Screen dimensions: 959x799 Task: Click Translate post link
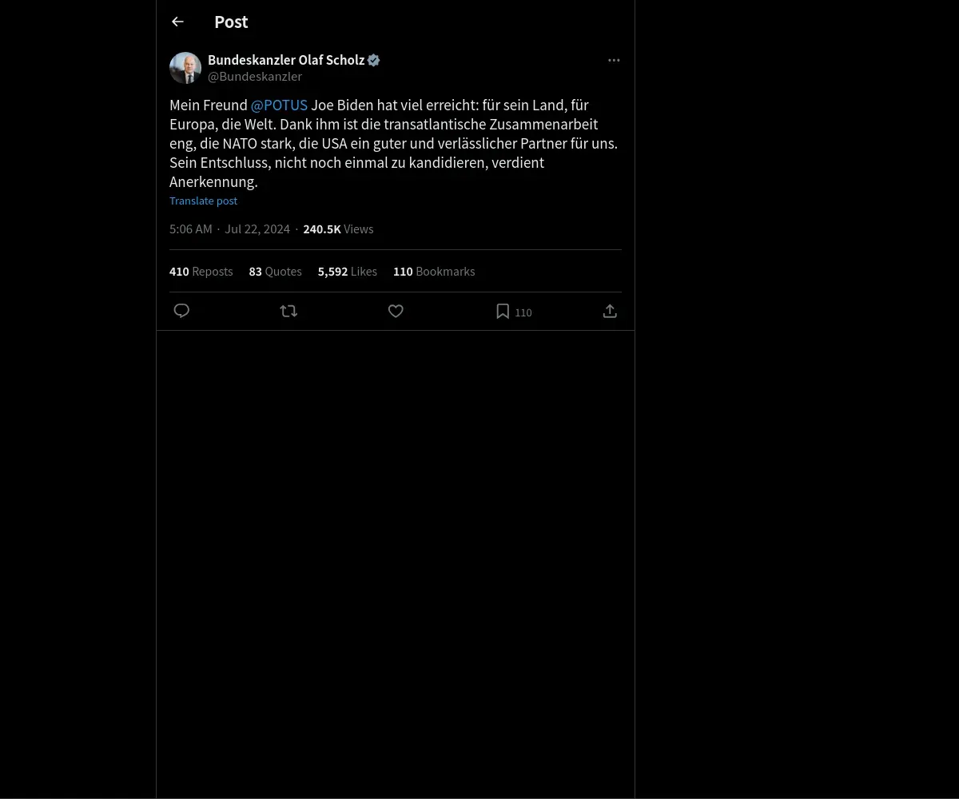(x=203, y=201)
